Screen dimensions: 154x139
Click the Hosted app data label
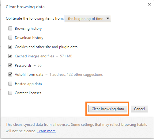(x=28, y=84)
